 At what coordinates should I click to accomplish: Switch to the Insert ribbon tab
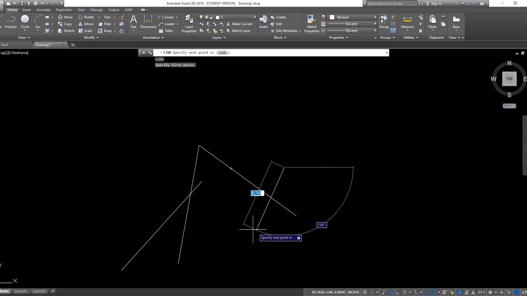[x=27, y=10]
